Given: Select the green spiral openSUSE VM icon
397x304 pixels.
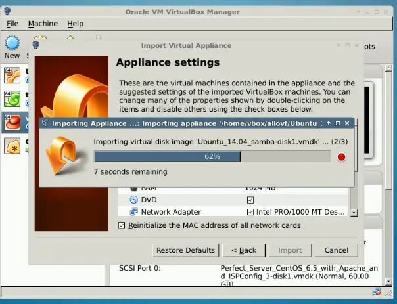Looking at the screenshot, I should [12, 99].
